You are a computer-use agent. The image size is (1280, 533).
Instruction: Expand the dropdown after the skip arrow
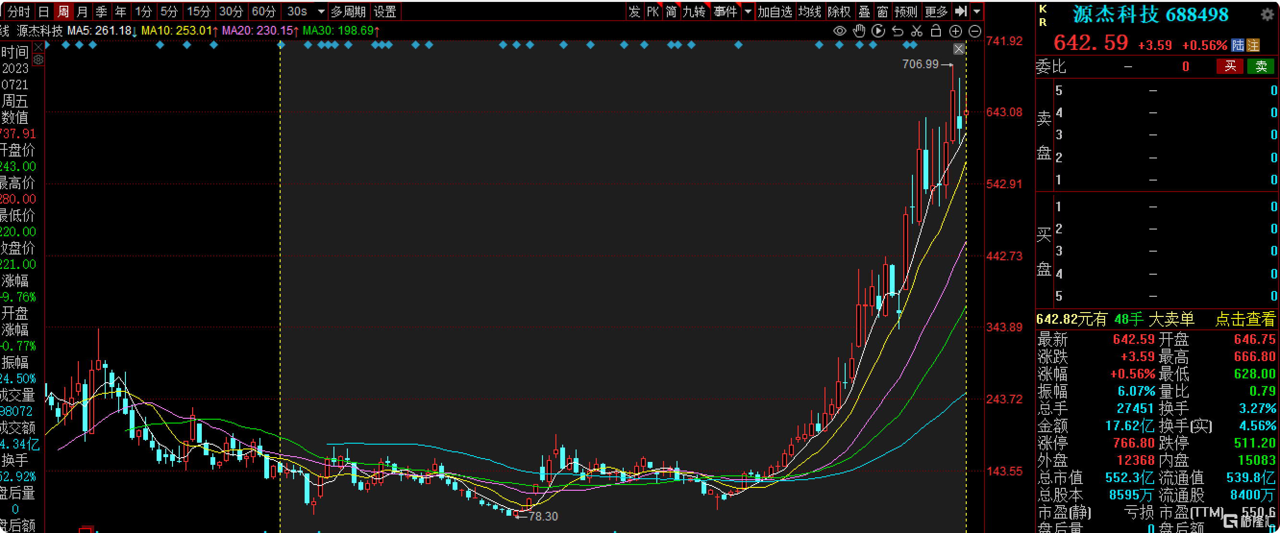point(977,11)
